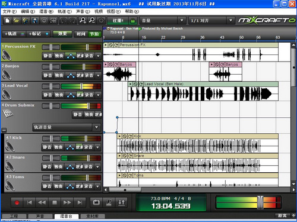297x222 pixels.
Task: Click mute icon on Snare clip
Action: [x=125, y=156]
